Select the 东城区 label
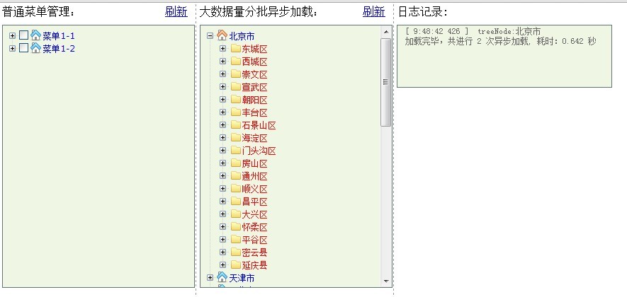Viewport: 627px width, 297px height. [255, 49]
